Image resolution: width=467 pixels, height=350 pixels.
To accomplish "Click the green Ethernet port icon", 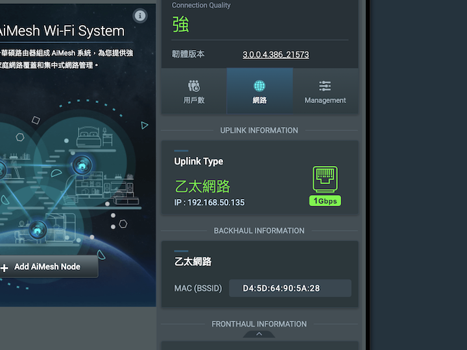I will click(325, 179).
